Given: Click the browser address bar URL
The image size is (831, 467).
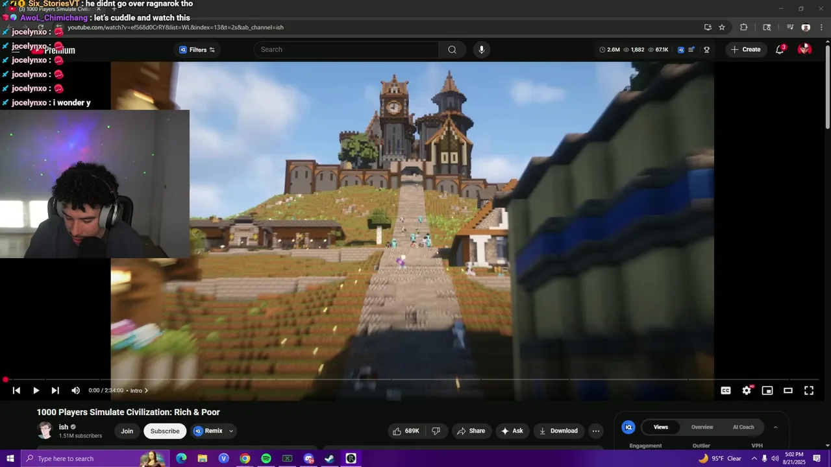Looking at the screenshot, I should coord(175,27).
